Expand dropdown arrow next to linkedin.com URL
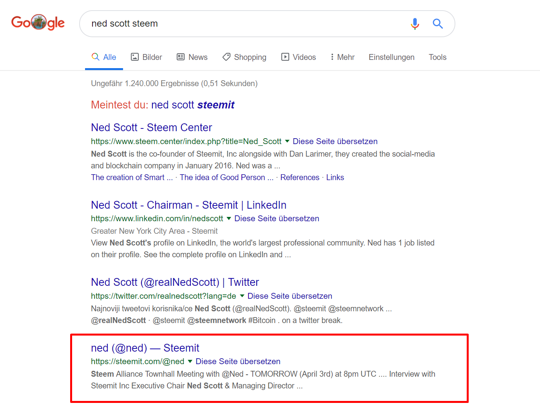Screen dimensions: 540x417 (229, 218)
